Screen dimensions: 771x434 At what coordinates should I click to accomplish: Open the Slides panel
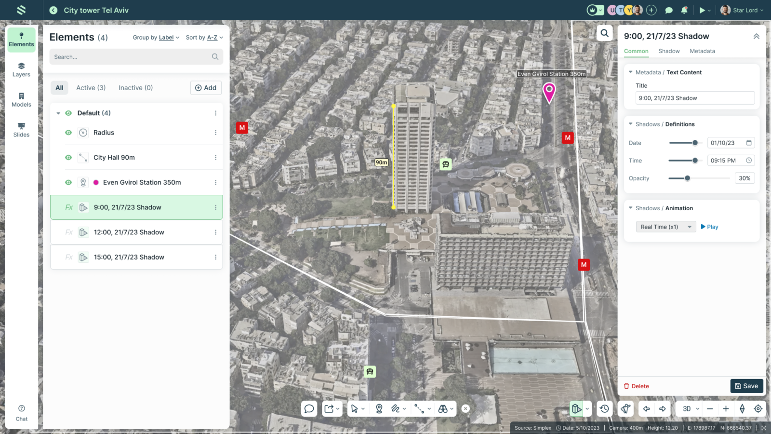[21, 130]
